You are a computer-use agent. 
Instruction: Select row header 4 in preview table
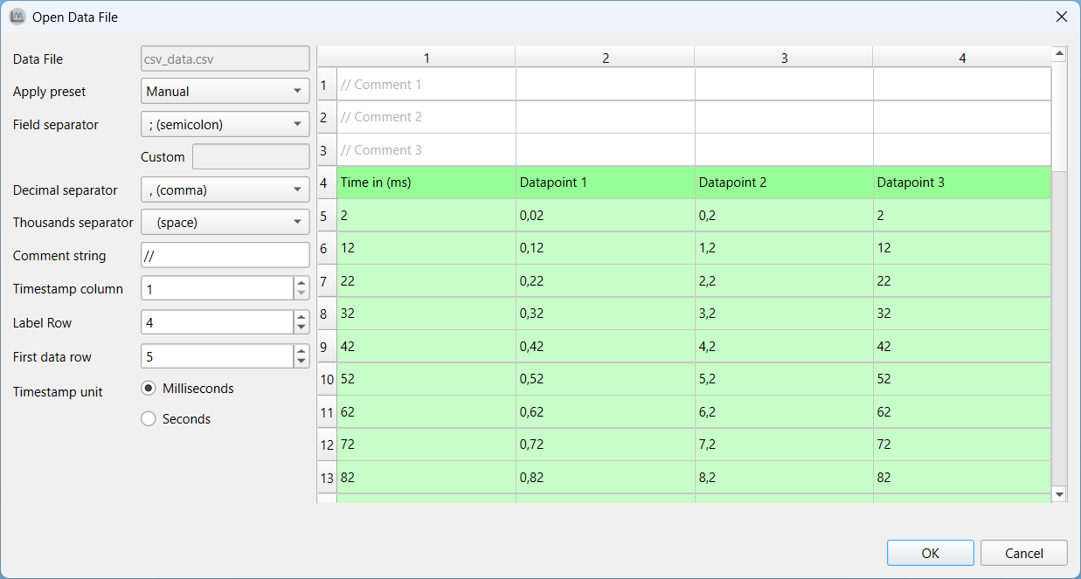[327, 183]
